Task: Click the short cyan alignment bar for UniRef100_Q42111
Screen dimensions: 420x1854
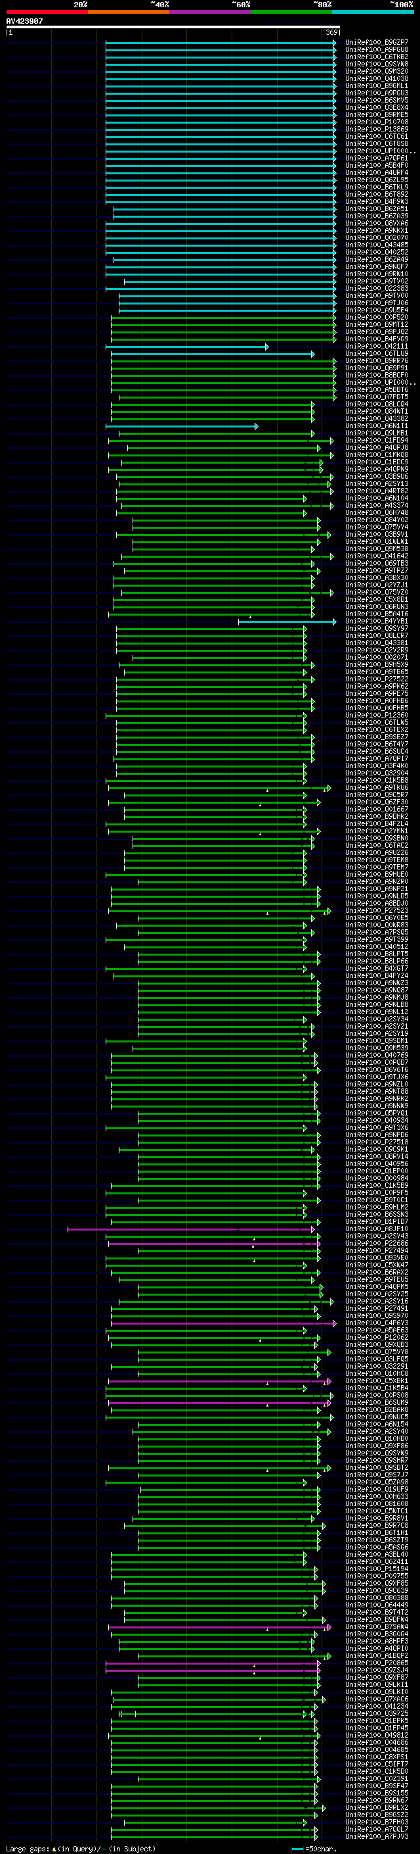Action: pyautogui.click(x=188, y=348)
